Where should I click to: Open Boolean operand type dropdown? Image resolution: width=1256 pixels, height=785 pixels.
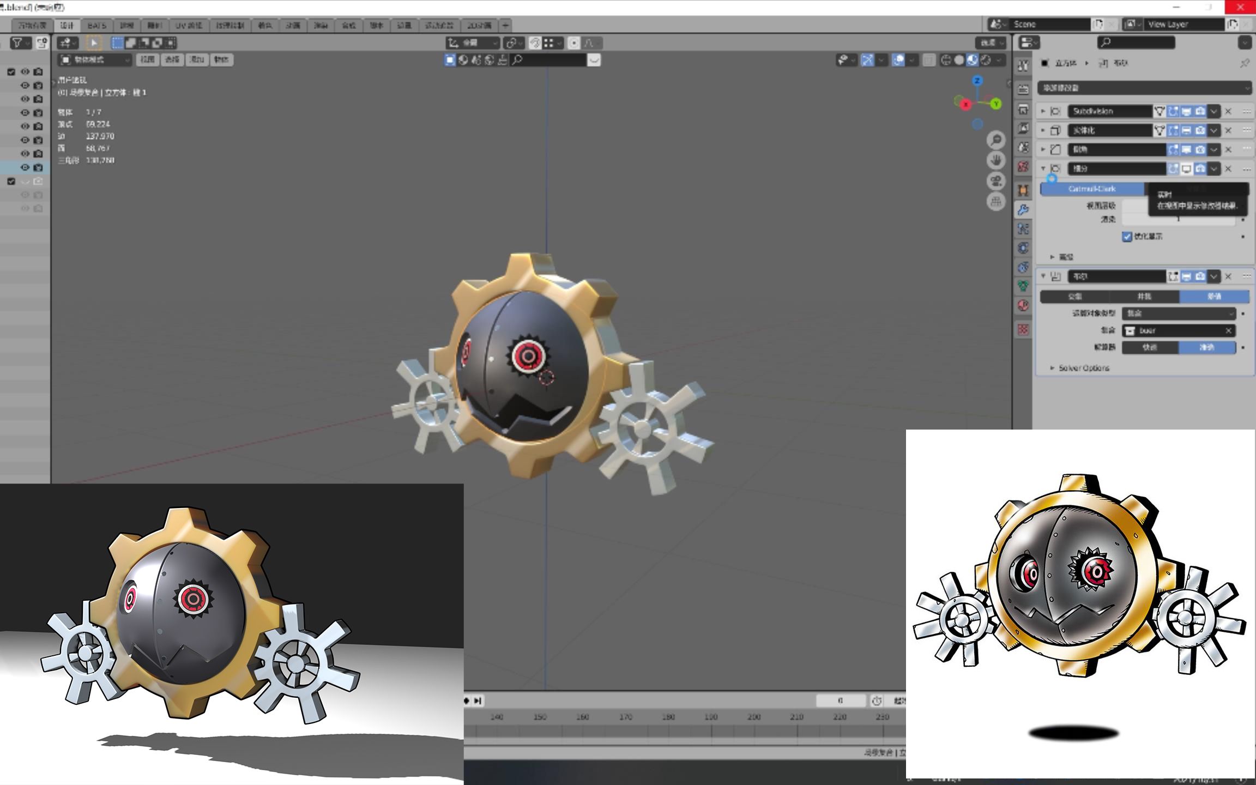[1179, 313]
